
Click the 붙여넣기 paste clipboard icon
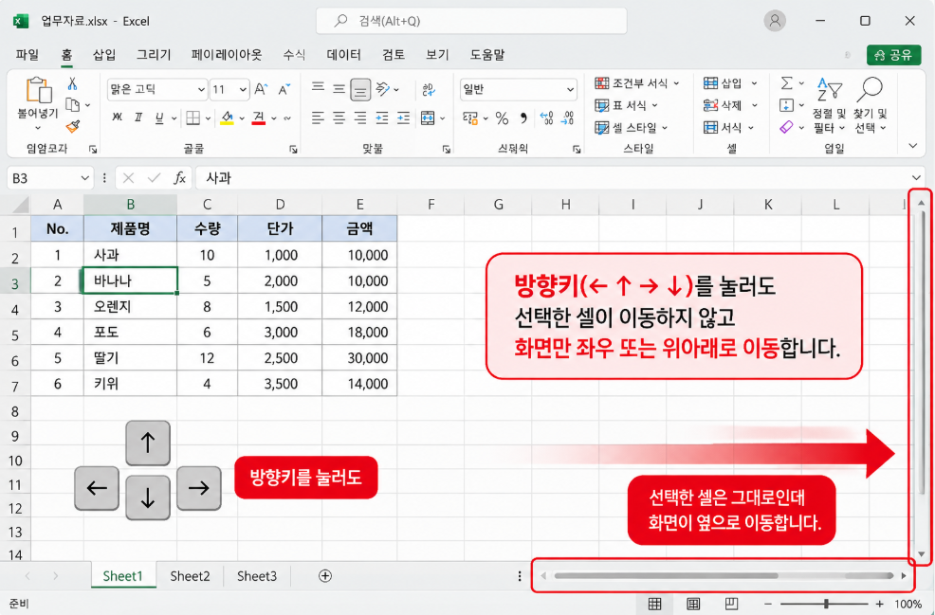tap(38, 91)
